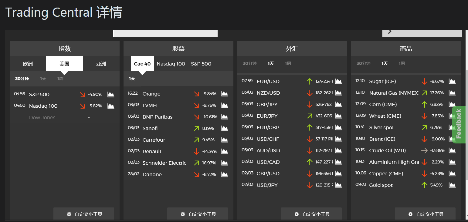Open the chart icon for Crude Oil (WTI)
The height and width of the screenshot is (222, 468).
[452, 150]
